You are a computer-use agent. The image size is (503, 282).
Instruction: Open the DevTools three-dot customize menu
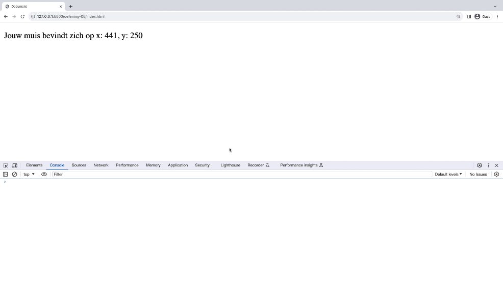coord(488,165)
